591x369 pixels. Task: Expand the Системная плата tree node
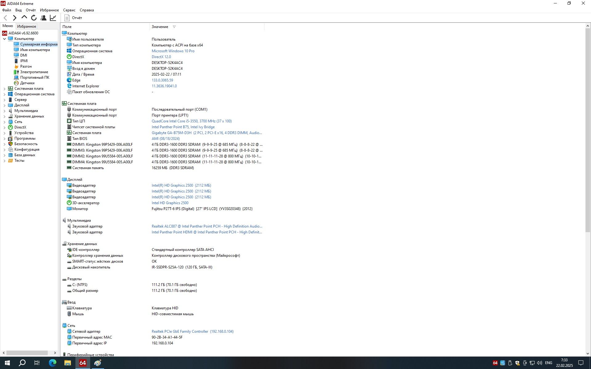tap(4, 89)
